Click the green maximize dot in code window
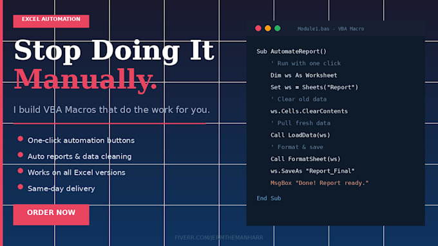 278,28
